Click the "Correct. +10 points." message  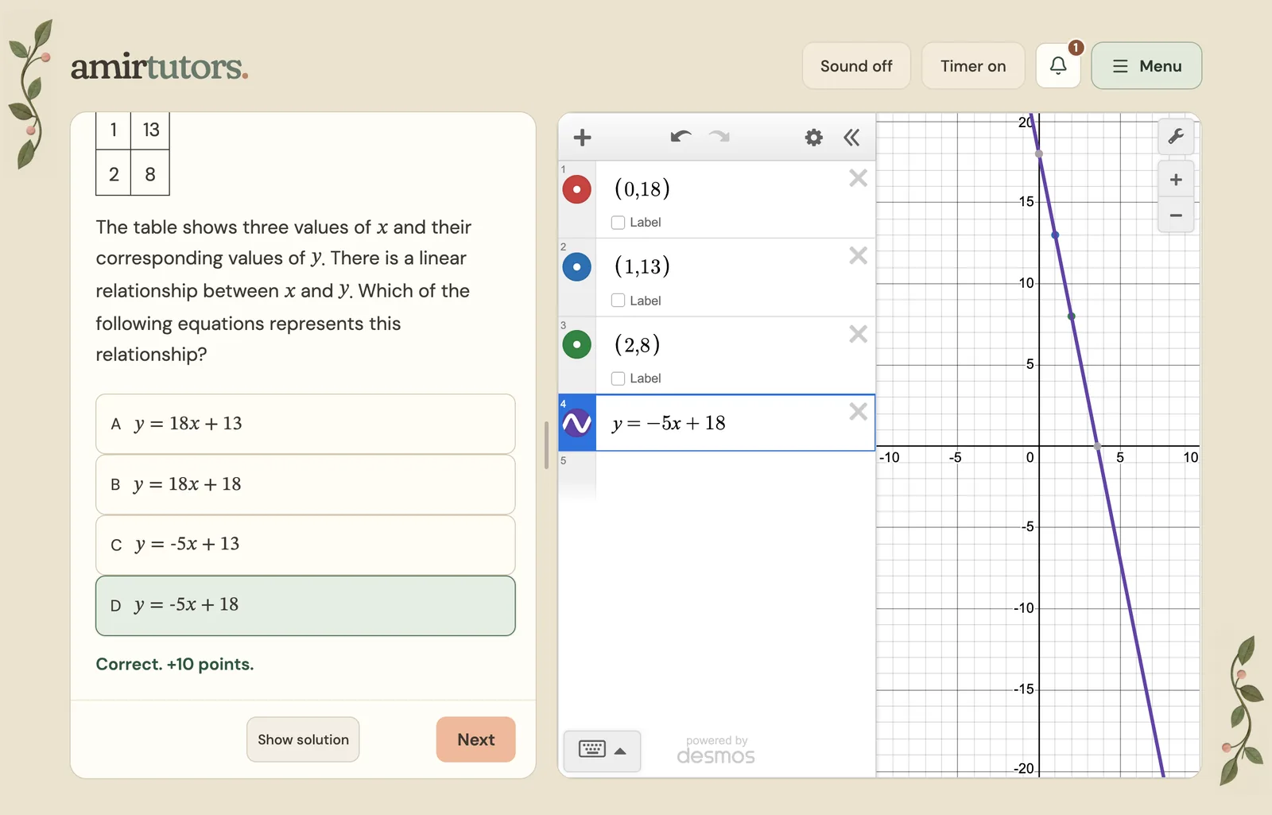pyautogui.click(x=175, y=665)
